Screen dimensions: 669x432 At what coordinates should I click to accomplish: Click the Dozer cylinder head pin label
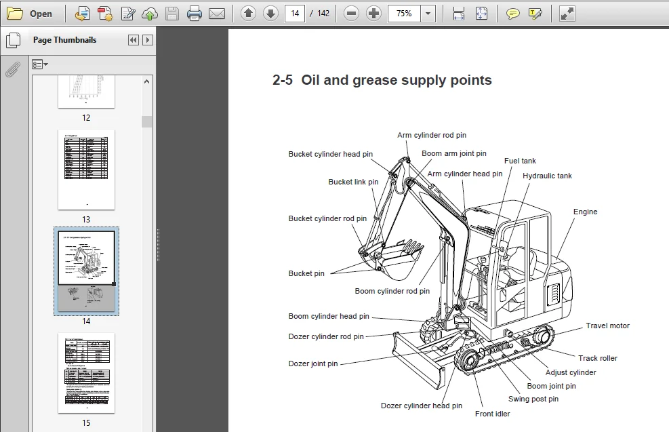[x=422, y=406]
